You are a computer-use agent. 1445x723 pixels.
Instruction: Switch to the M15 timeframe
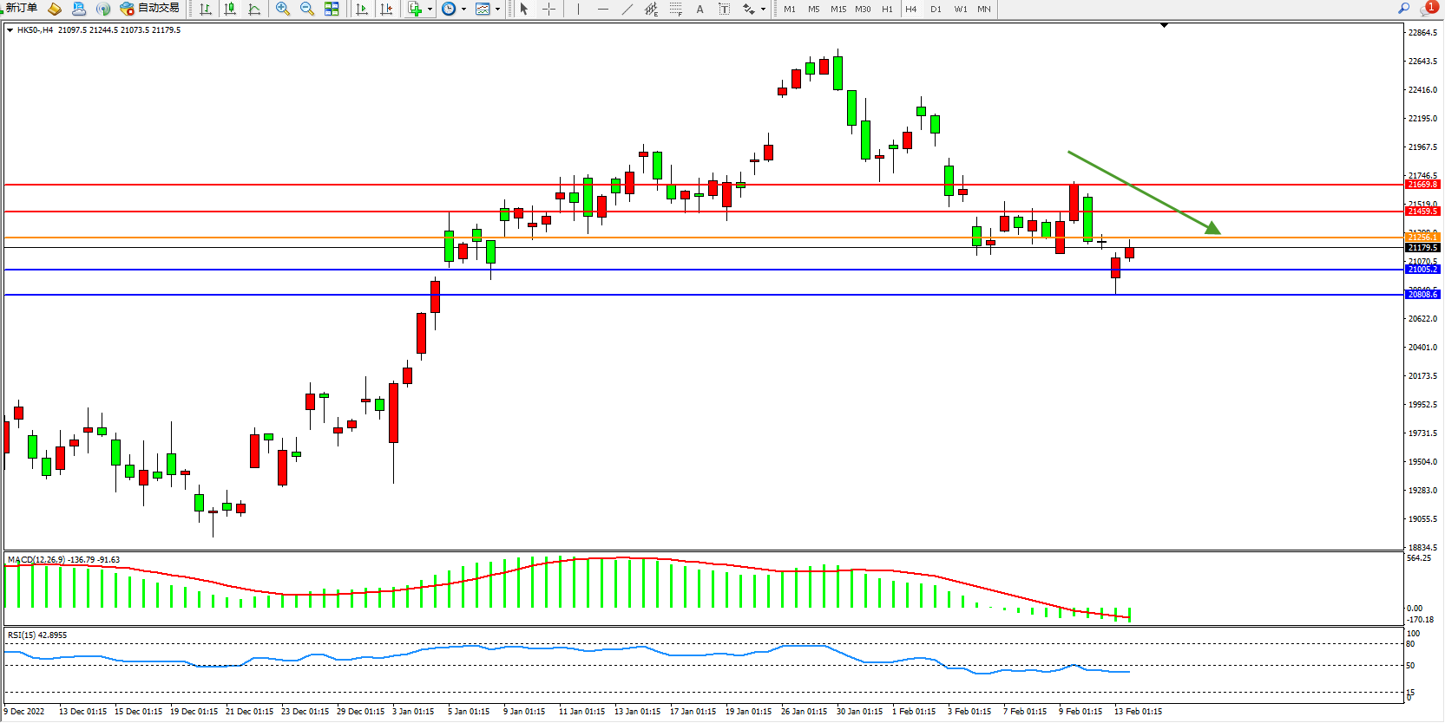coord(837,9)
